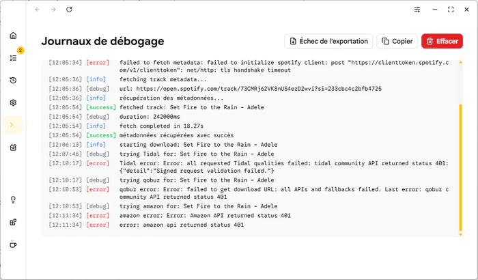The height and width of the screenshot is (280, 478).
Task: Open the Home page in sidebar
Action: (x=13, y=36)
